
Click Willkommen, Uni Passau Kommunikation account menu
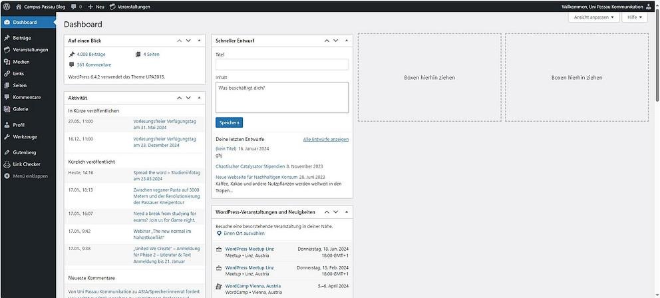607,7
